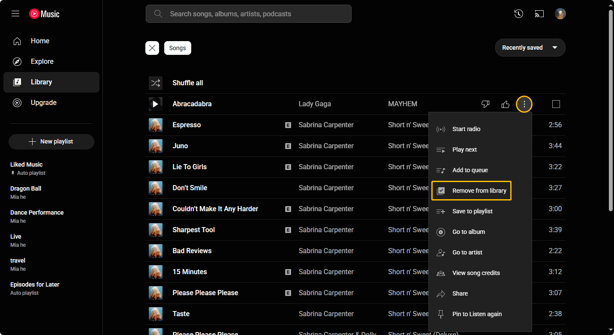Like the Abracadabra song
The height and width of the screenshot is (335, 614).
(x=506, y=104)
